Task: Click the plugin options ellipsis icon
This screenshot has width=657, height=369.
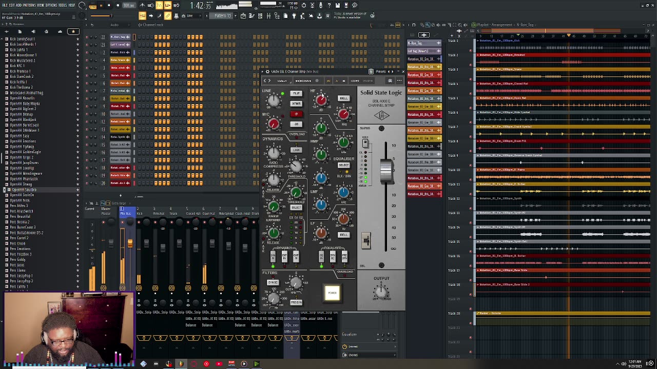Action: click(399, 81)
